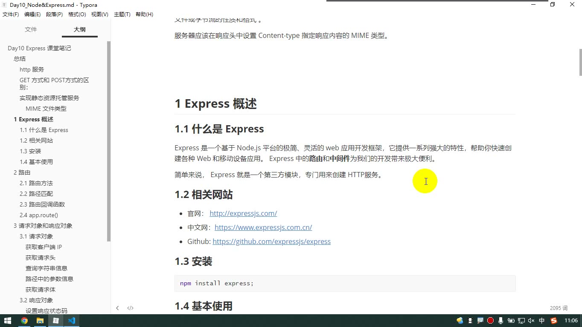Open the 格式(O) menu
This screenshot has width=582, height=327.
pos(77,14)
